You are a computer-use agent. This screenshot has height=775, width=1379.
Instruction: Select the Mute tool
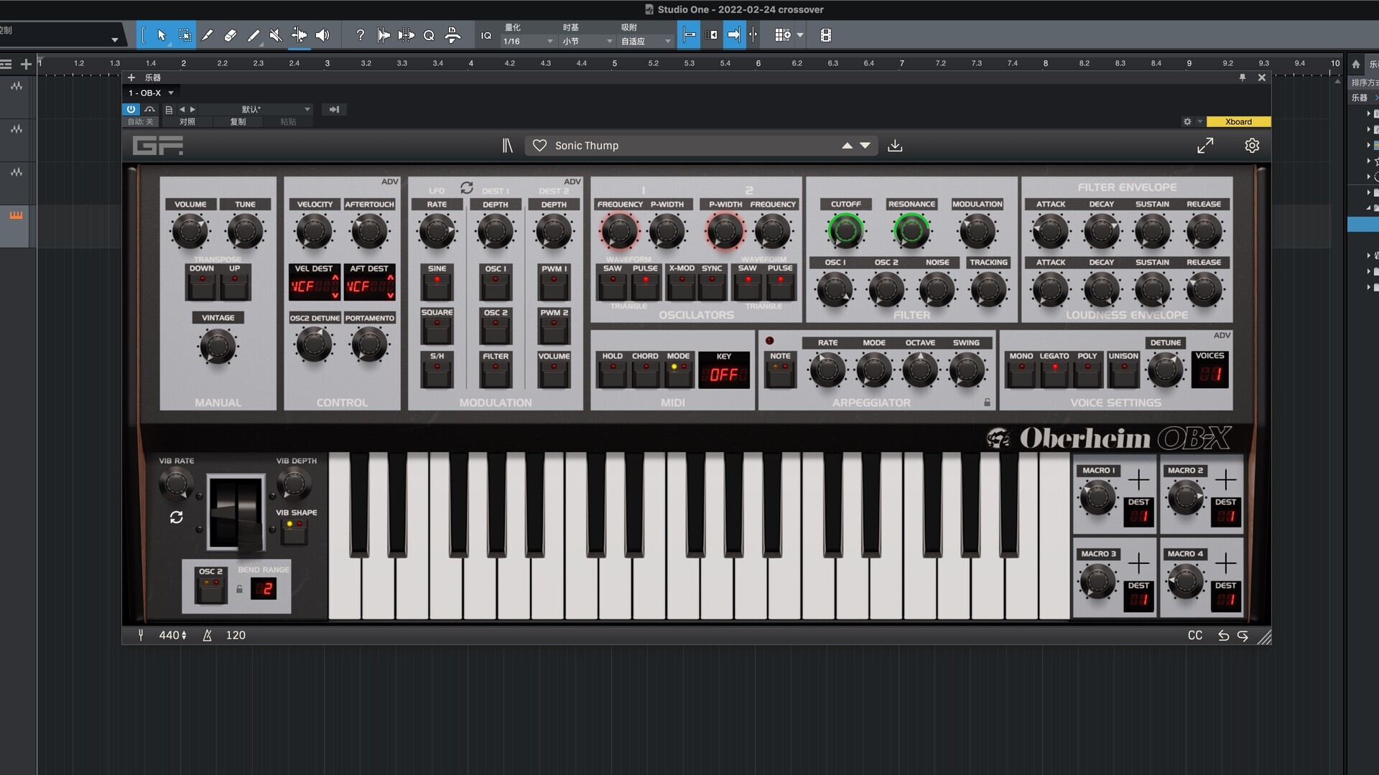point(276,35)
